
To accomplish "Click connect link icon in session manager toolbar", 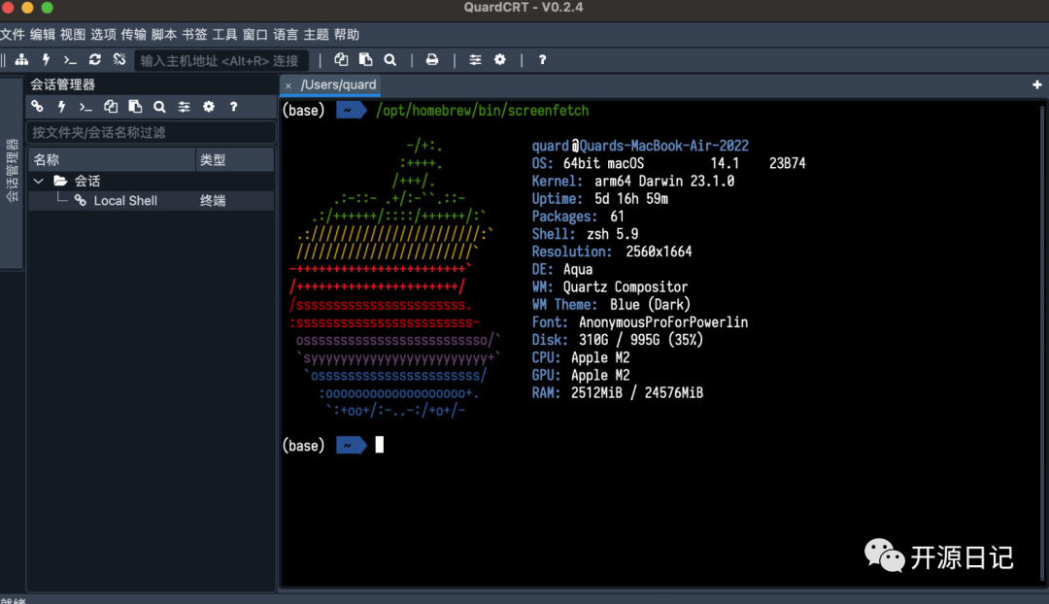I will [x=38, y=107].
